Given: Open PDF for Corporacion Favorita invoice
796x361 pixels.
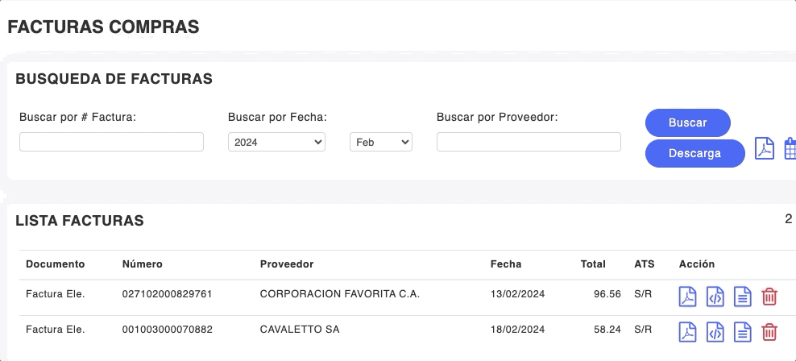Looking at the screenshot, I should pyautogui.click(x=686, y=297).
